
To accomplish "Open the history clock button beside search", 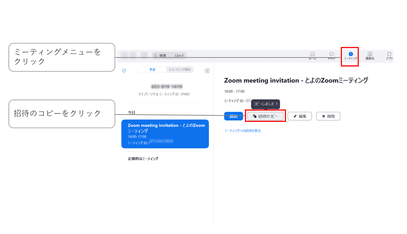I will [144, 56].
